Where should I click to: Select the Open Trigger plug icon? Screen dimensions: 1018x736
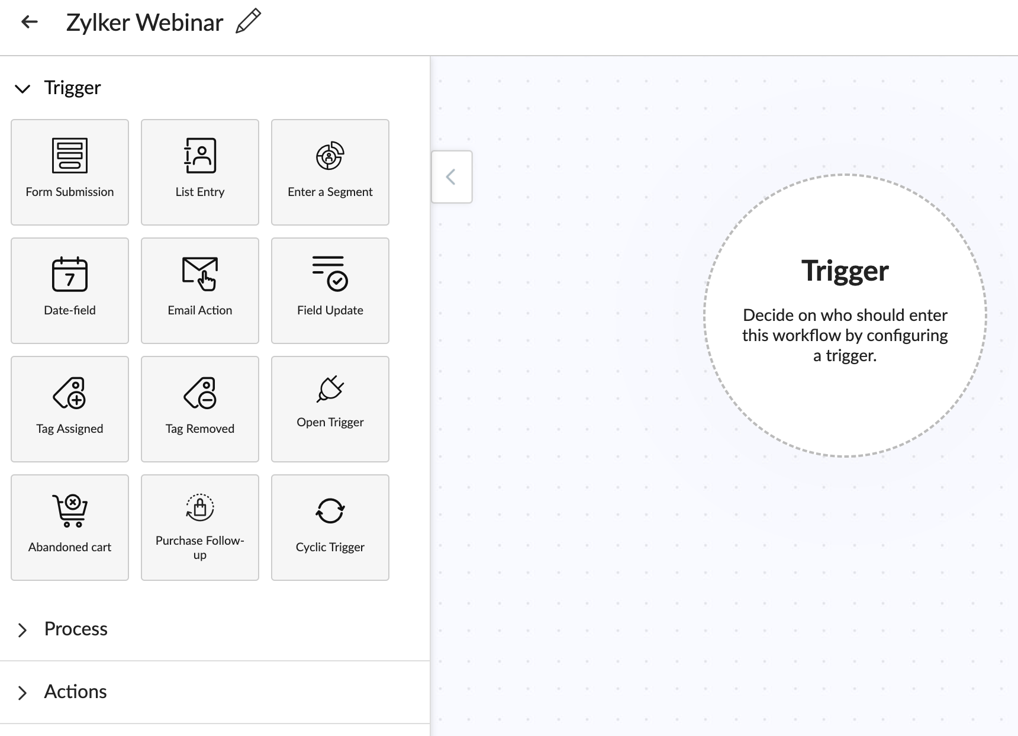330,389
